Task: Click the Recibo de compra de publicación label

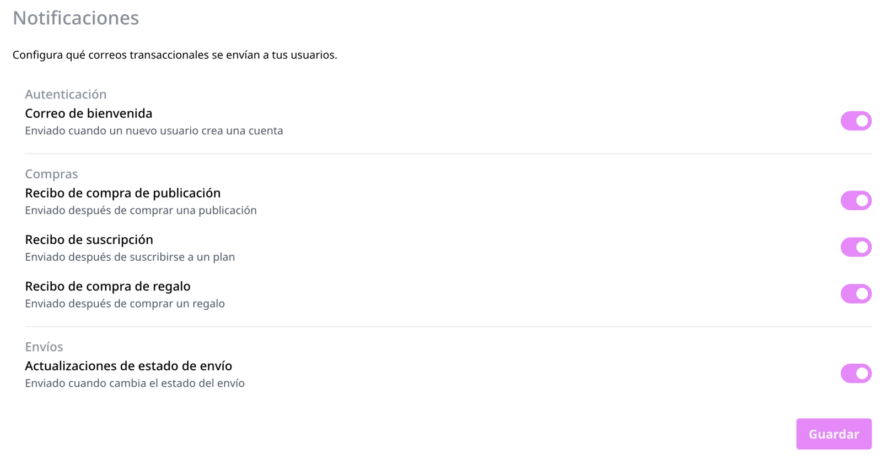Action: click(123, 193)
